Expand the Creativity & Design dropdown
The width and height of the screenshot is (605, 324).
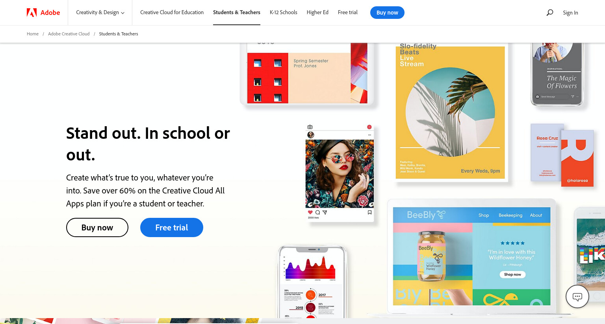[x=100, y=13]
